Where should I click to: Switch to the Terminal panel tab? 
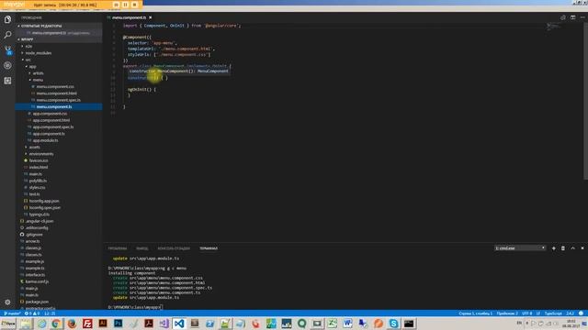click(x=209, y=248)
